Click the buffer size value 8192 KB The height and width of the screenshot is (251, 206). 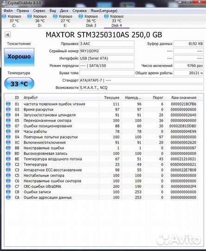[x=188, y=44]
